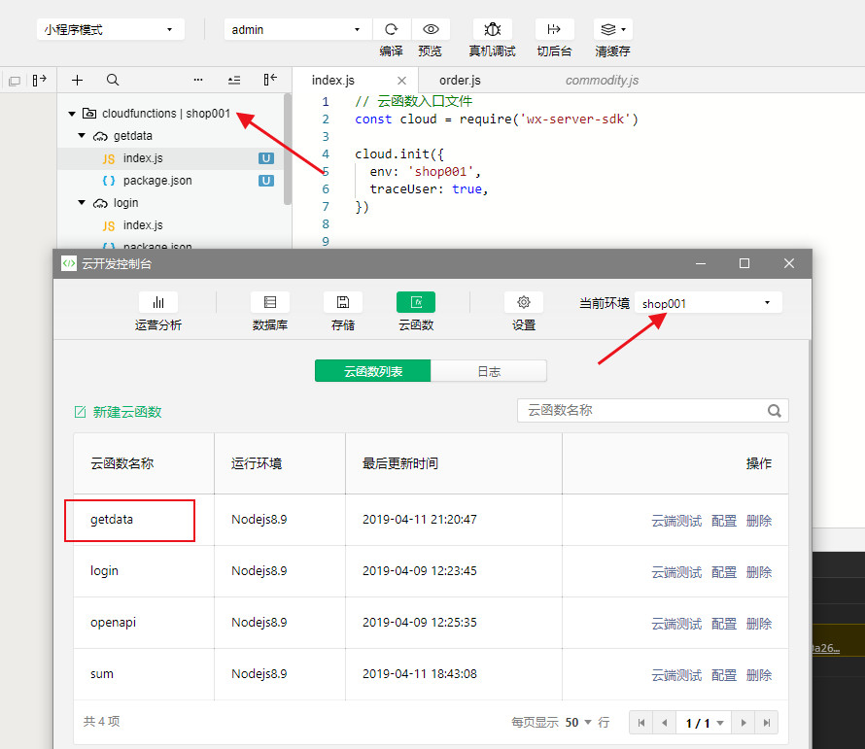Click 云端测试 for login function

[x=676, y=572]
